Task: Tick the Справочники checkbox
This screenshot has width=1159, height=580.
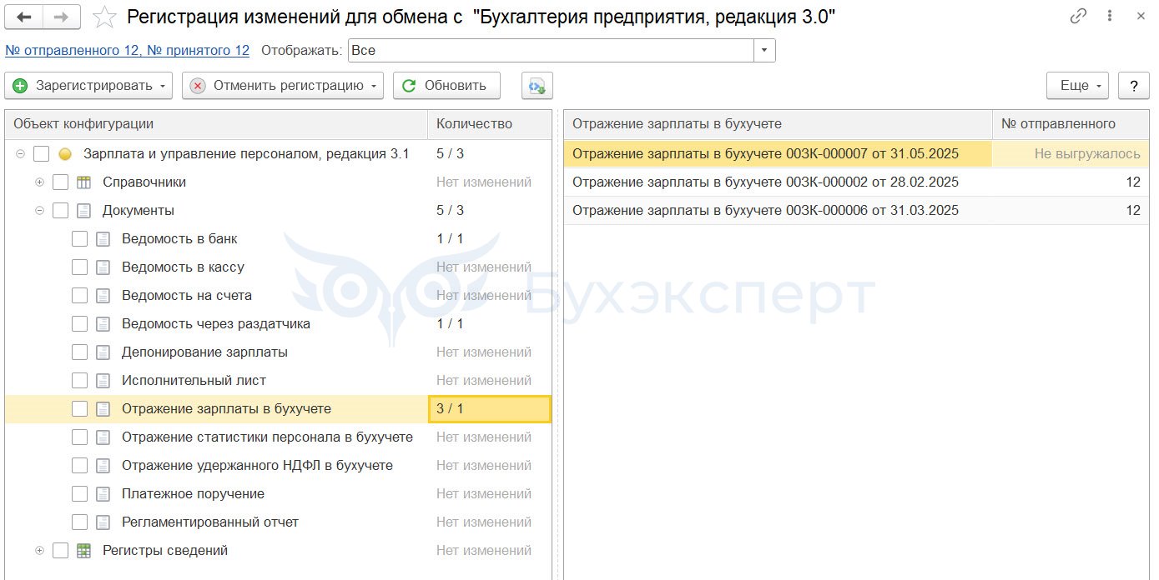Action: [x=60, y=182]
